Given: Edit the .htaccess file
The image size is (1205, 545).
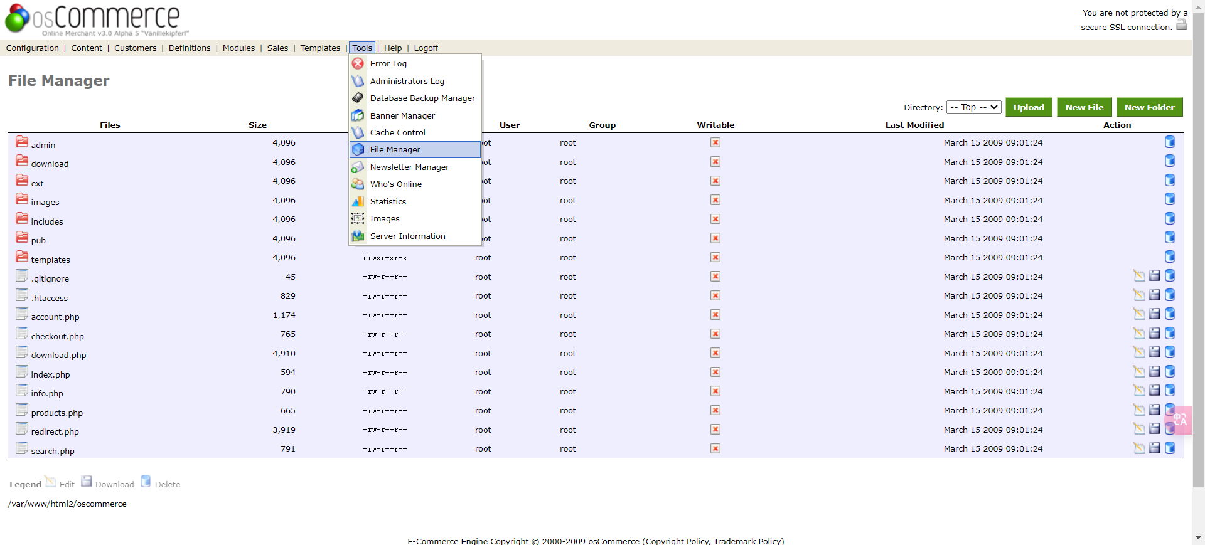Looking at the screenshot, I should tap(1139, 295).
